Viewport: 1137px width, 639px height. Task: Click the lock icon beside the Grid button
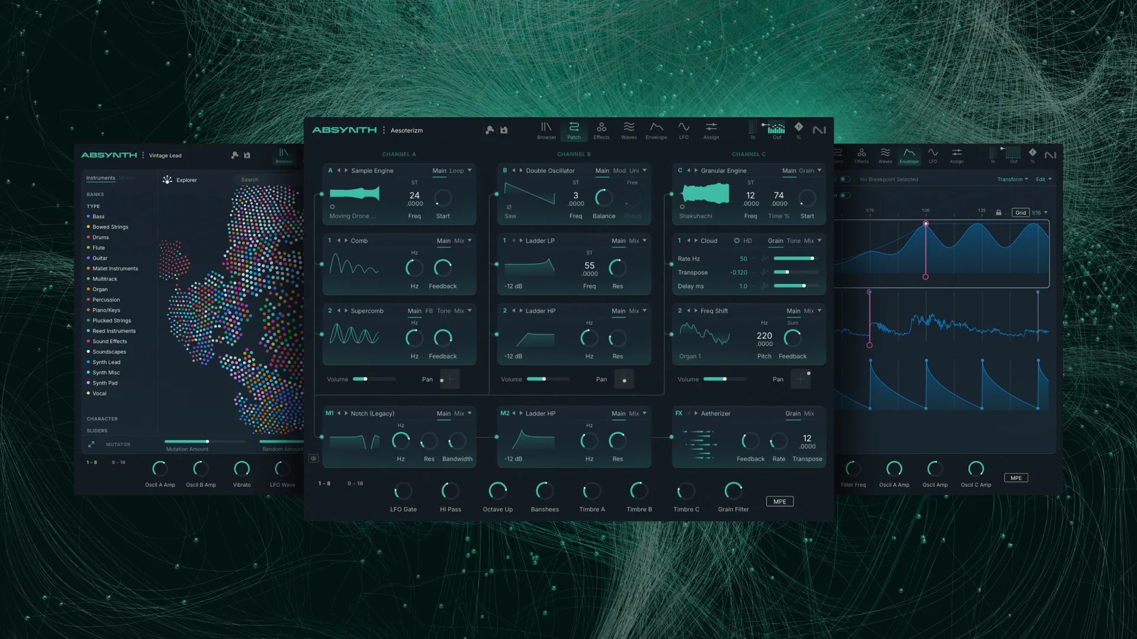point(998,212)
